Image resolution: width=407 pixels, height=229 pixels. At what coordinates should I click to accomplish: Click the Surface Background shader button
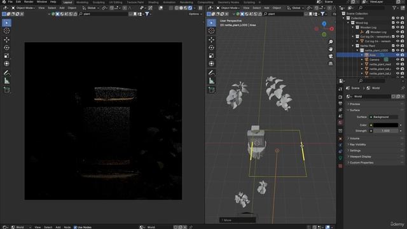pos(383,117)
